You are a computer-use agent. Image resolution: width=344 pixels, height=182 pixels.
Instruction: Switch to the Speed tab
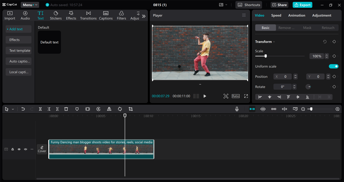(276, 15)
